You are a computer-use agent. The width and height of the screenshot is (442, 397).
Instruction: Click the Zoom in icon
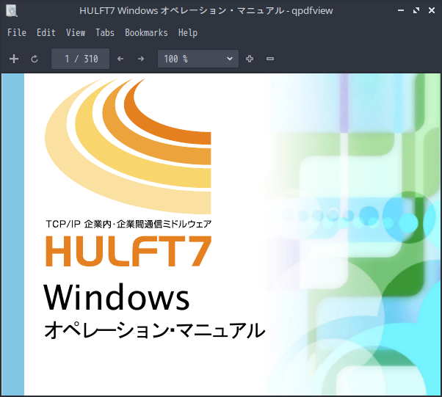click(250, 59)
